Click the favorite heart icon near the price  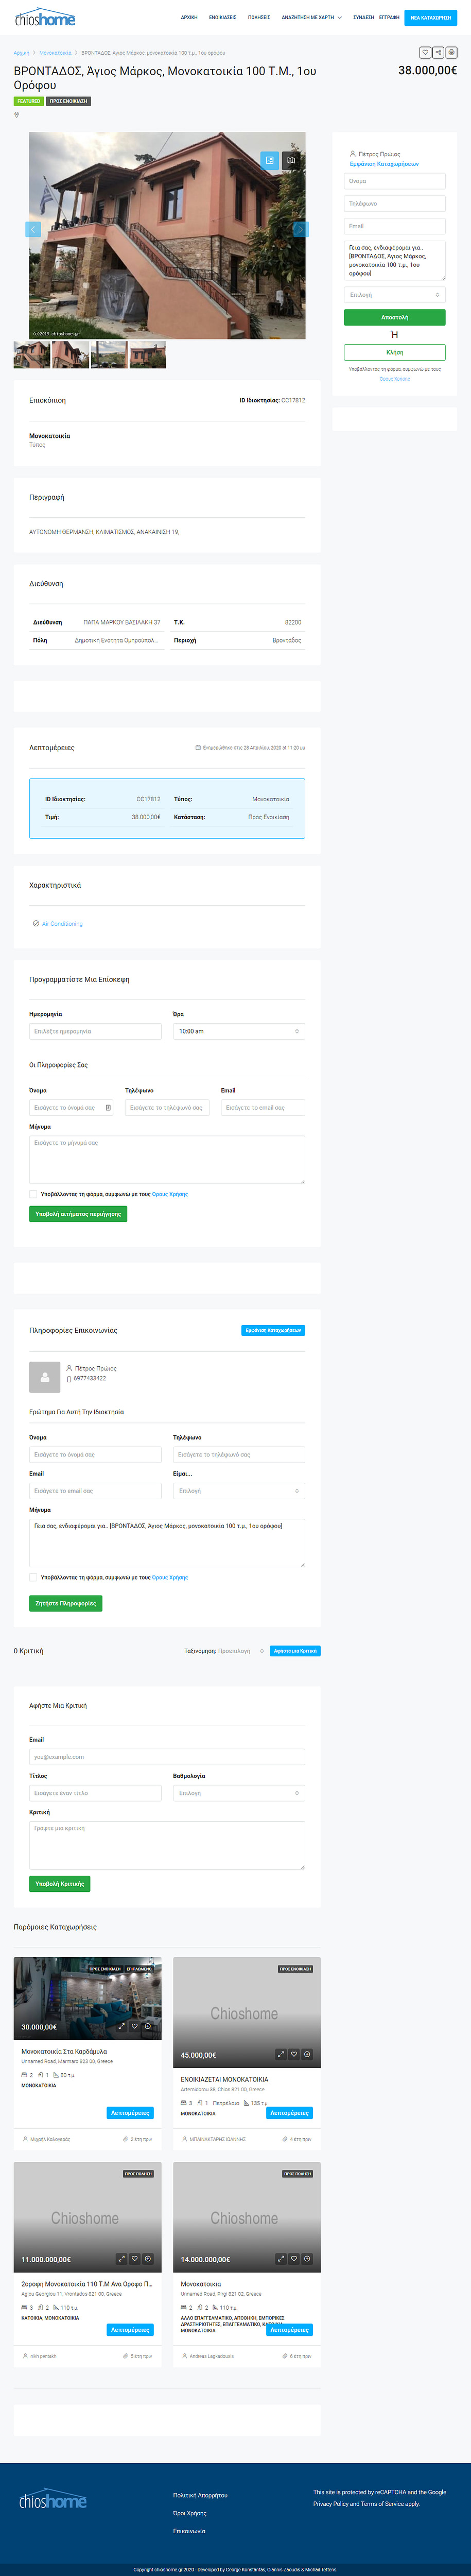425,52
